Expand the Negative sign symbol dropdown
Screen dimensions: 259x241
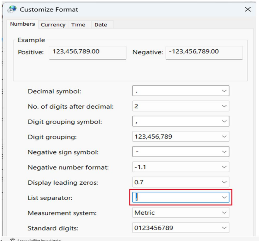coord(224,152)
